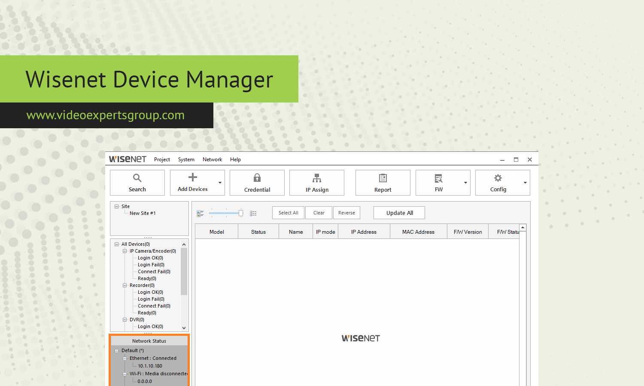Click the device table scroll up arrow

(523, 227)
